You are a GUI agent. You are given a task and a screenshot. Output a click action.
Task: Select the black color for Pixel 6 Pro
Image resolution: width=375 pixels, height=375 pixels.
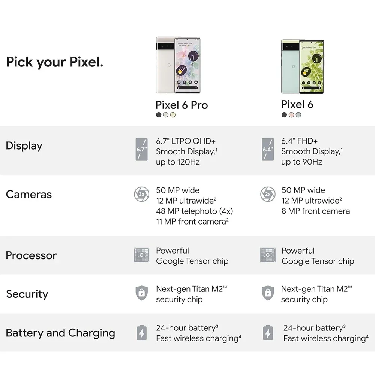159,115
